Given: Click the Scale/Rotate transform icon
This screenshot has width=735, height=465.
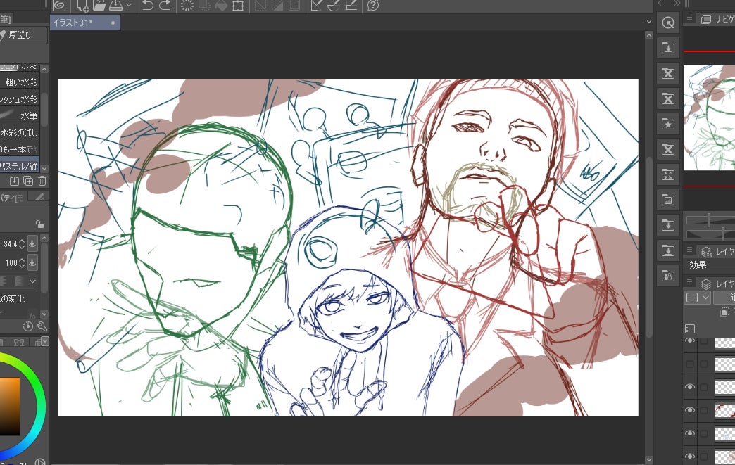Looking at the screenshot, I should point(238,6).
